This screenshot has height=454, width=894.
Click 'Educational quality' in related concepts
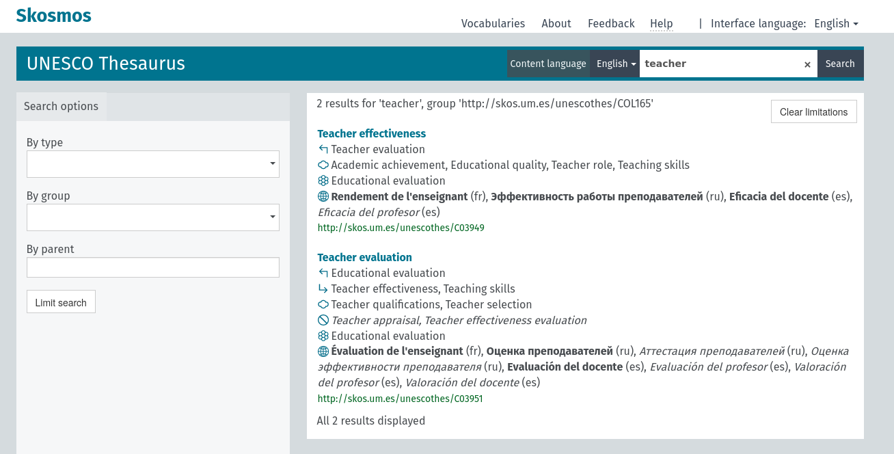point(498,165)
